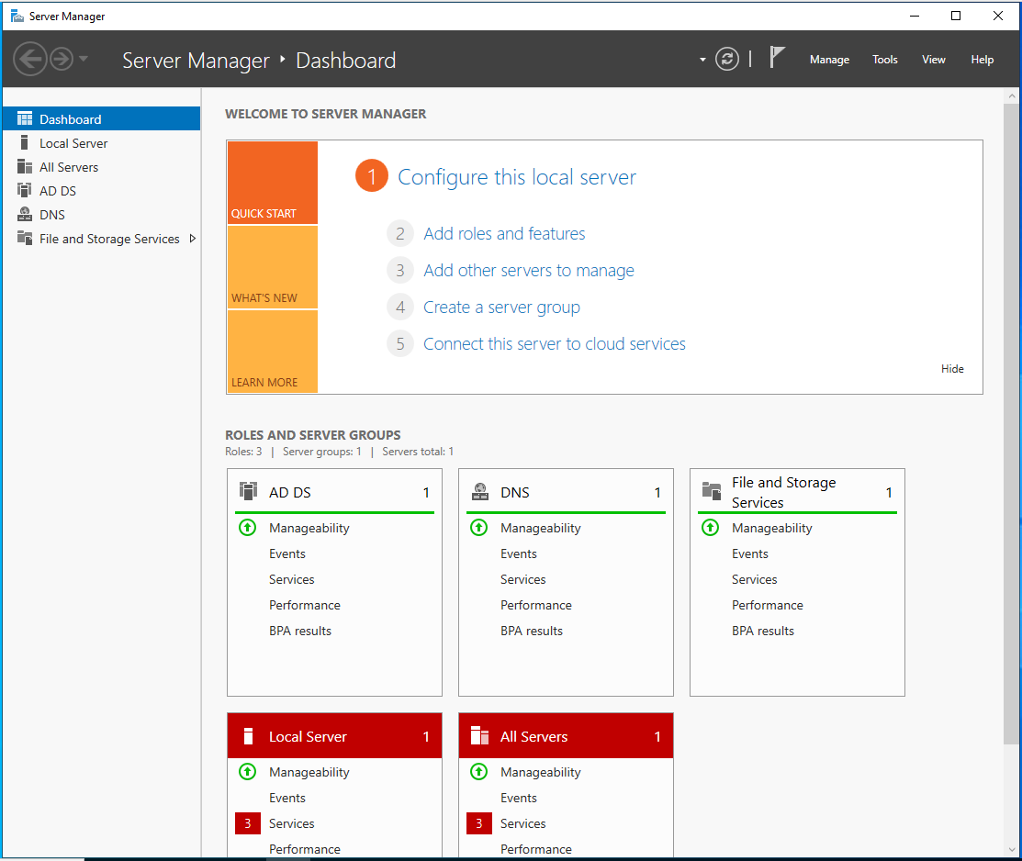This screenshot has width=1022, height=861.
Task: Expand File and Storage Services in sidebar
Action: [192, 239]
